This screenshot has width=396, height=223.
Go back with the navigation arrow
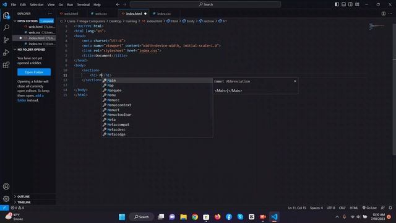[x=118, y=4]
